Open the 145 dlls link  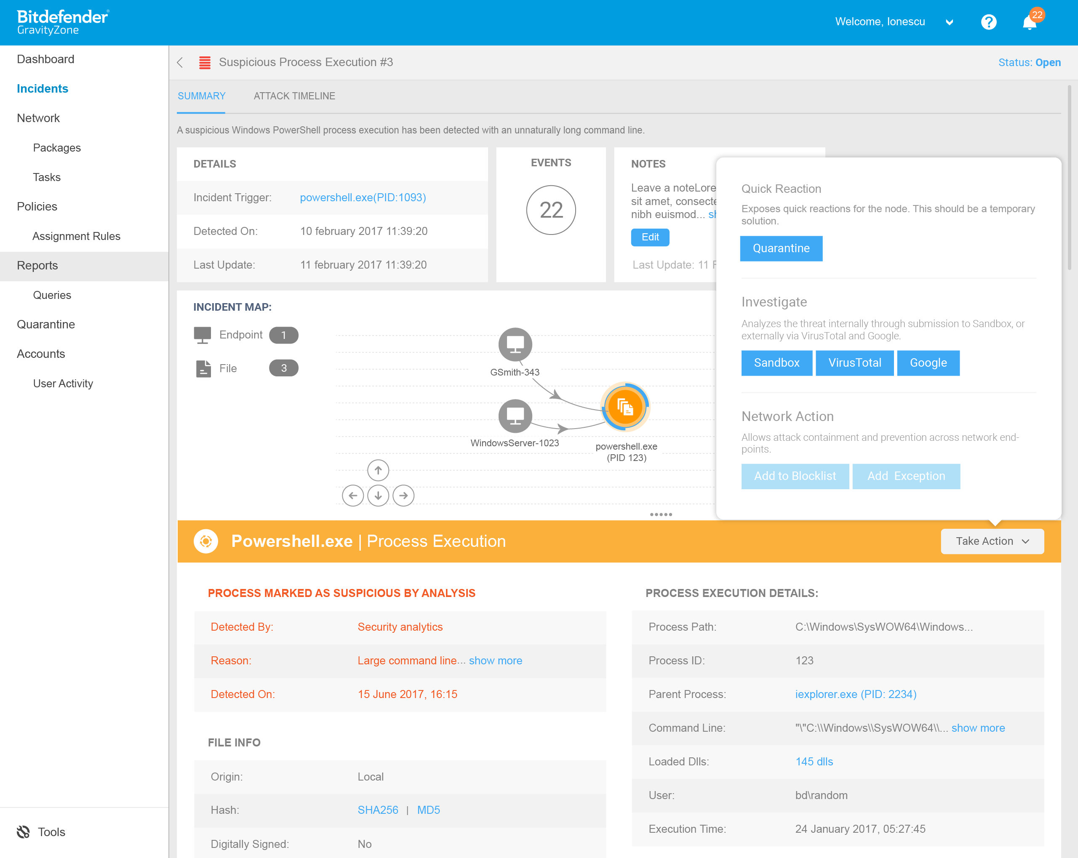[814, 762]
